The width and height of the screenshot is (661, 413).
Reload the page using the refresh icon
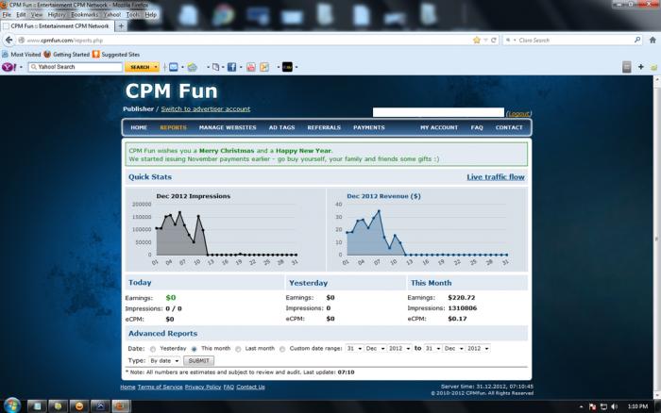(493, 40)
